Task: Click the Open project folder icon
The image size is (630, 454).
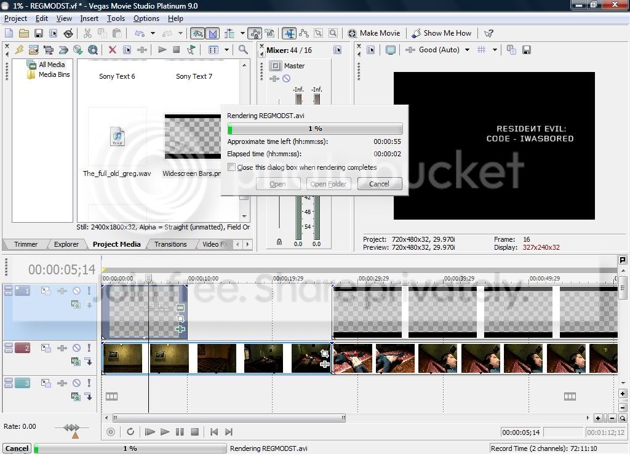Action: [x=24, y=33]
